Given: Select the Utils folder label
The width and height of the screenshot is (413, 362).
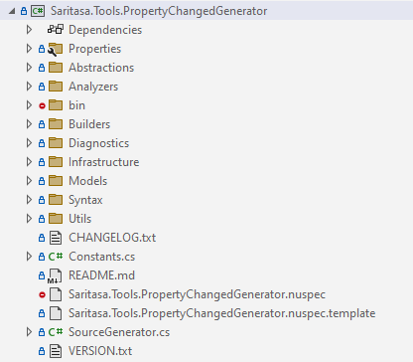Looking at the screenshot, I should (x=80, y=219).
